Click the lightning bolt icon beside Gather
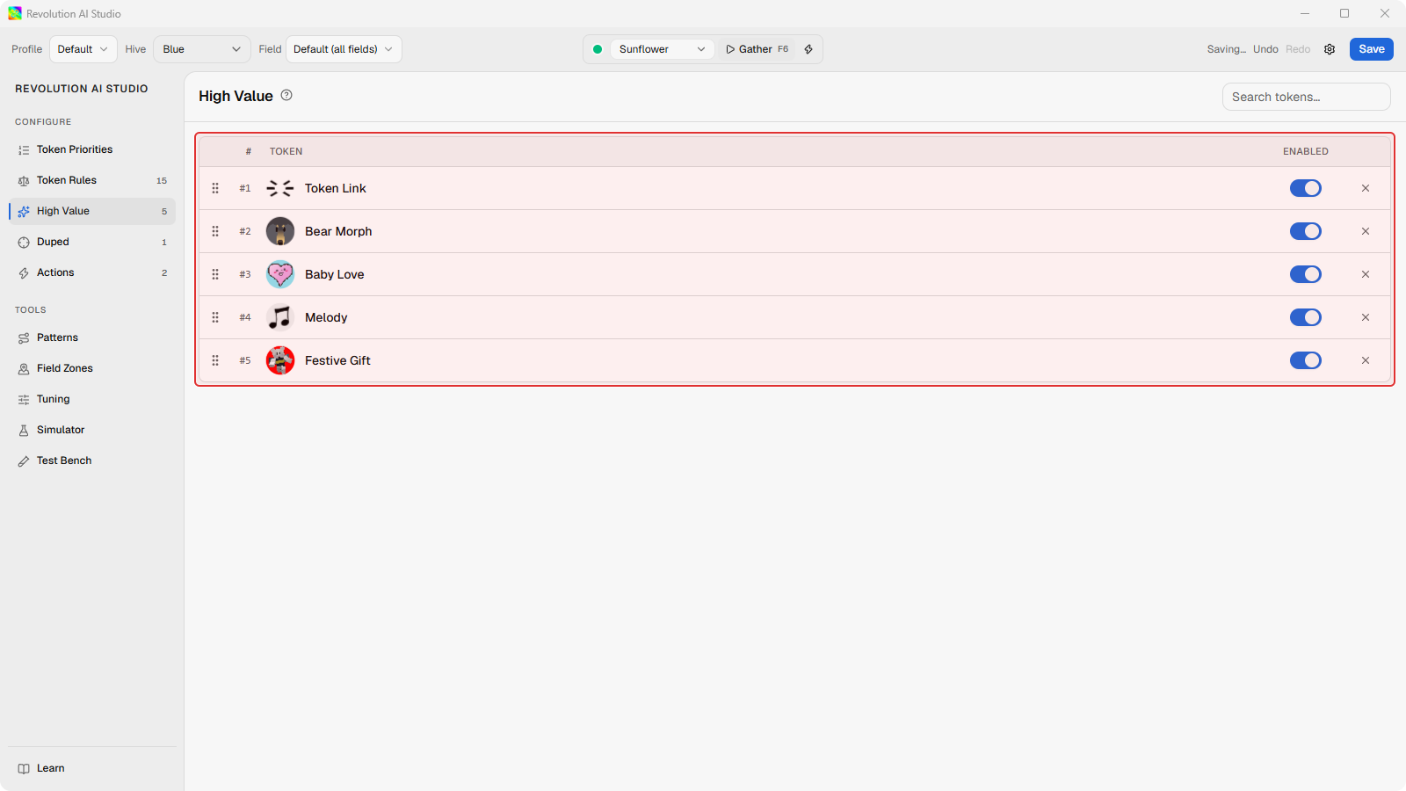The height and width of the screenshot is (791, 1406). pyautogui.click(x=808, y=49)
